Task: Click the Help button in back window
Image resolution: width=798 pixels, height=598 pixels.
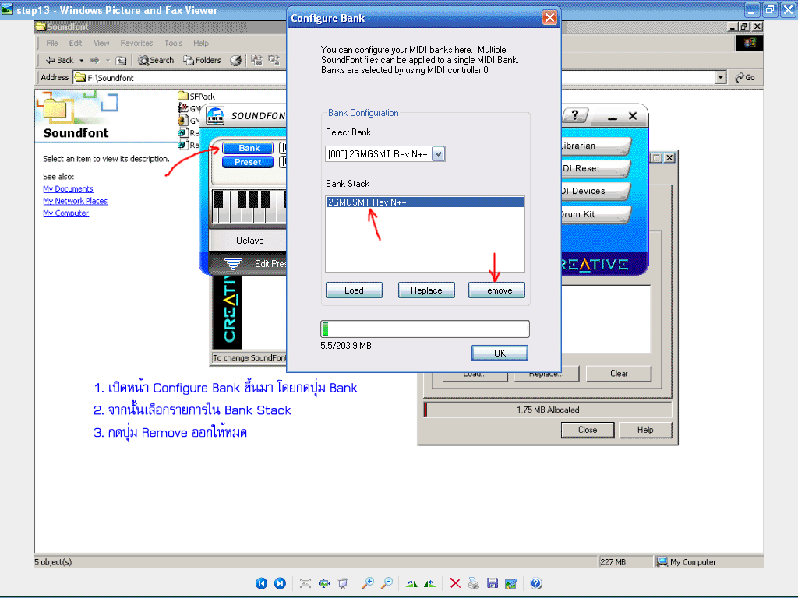Action: 645,430
